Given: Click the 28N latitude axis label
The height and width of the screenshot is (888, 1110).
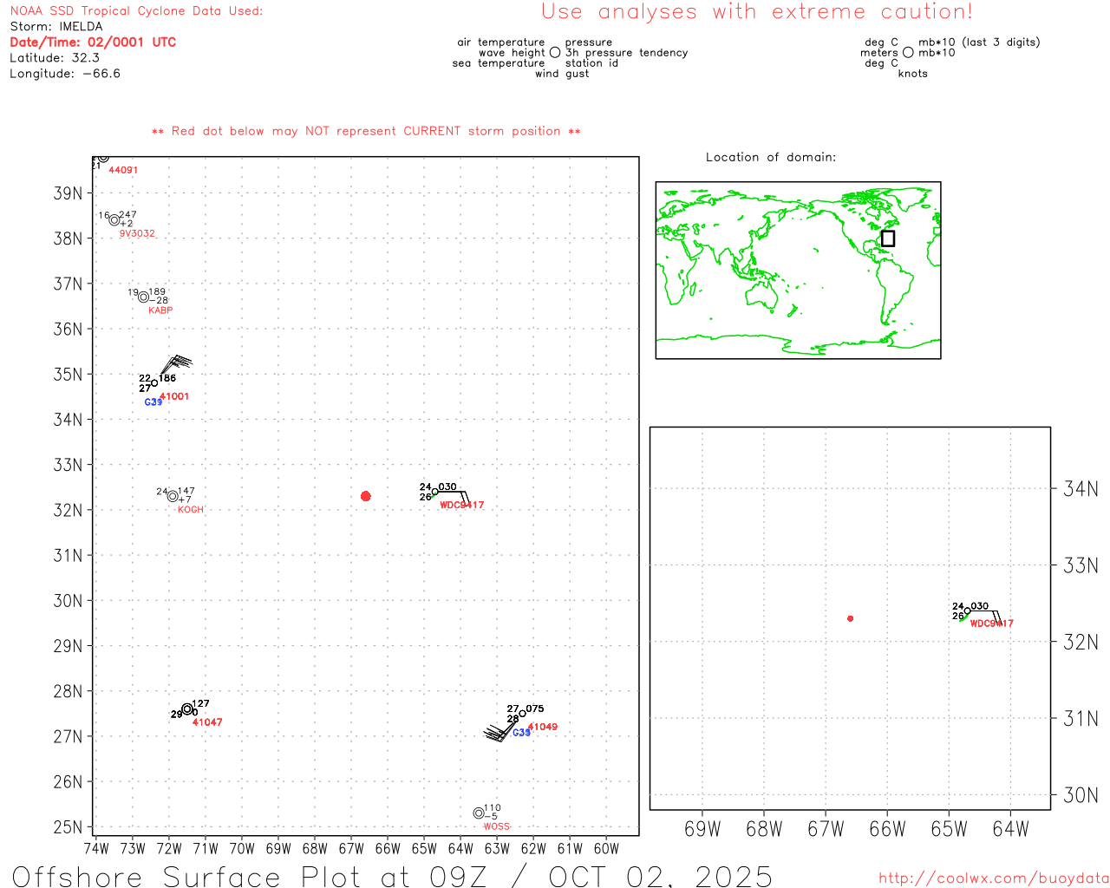Looking at the screenshot, I should pyautogui.click(x=69, y=691).
